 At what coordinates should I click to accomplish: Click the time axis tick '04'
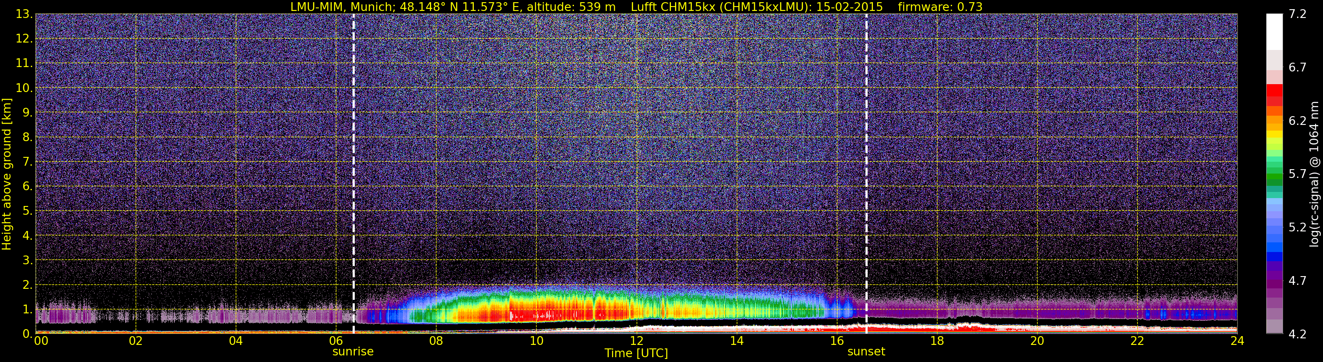(x=236, y=341)
